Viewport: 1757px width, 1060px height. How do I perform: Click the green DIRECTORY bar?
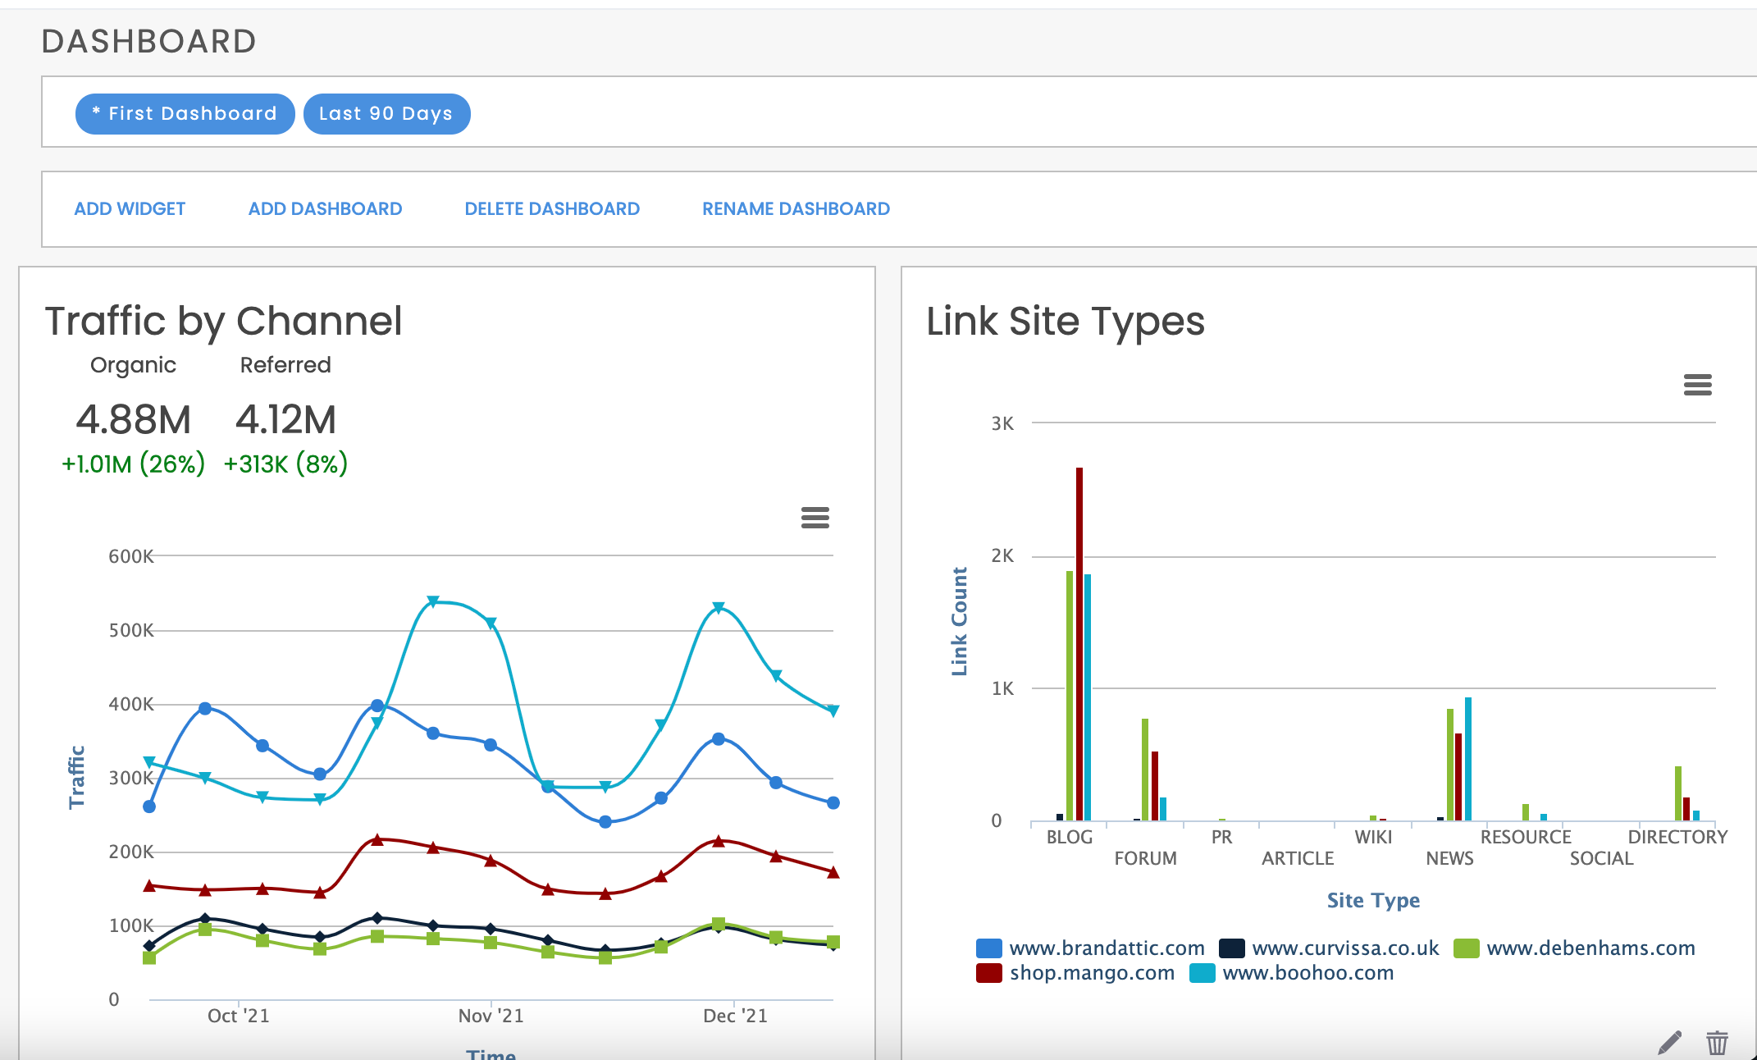[1677, 793]
